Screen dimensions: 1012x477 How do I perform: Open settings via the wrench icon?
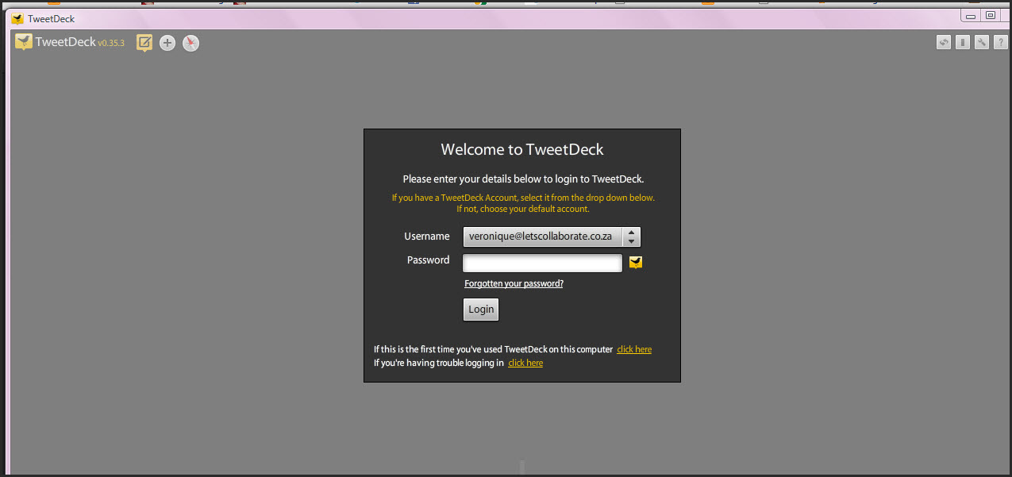pyautogui.click(x=982, y=43)
